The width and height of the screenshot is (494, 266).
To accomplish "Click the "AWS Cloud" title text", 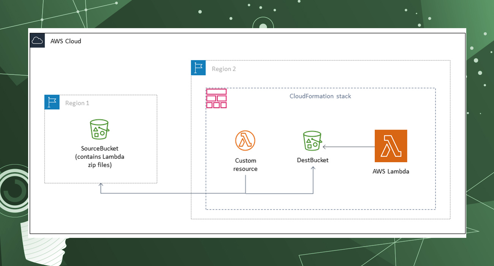I will tap(66, 41).
